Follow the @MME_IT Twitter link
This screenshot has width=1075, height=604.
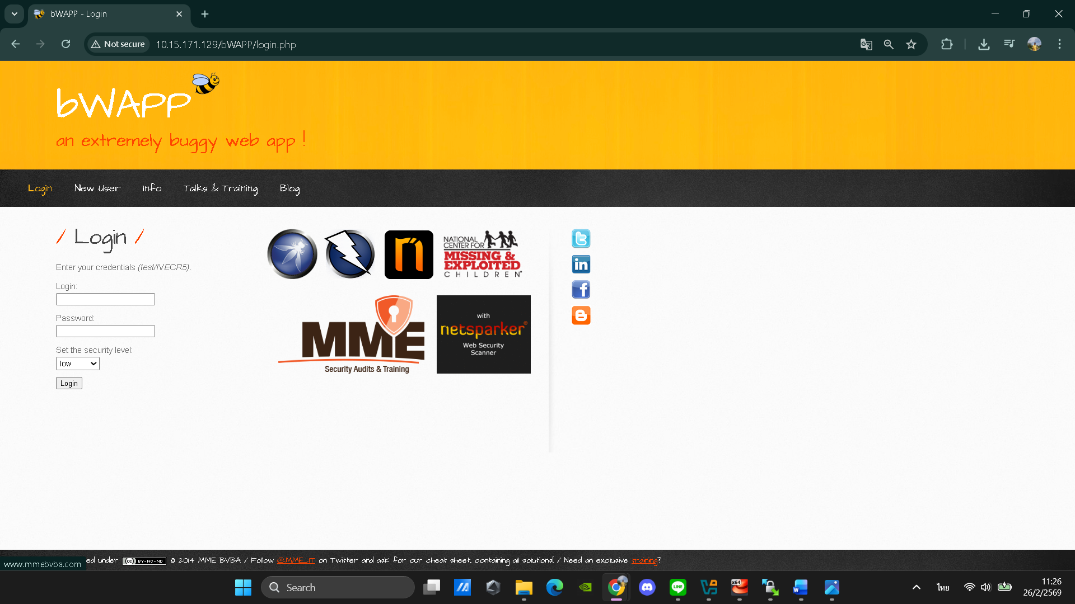296,560
